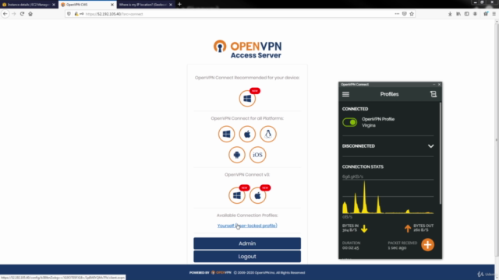
Task: Go back in browser history
Action: point(5,14)
